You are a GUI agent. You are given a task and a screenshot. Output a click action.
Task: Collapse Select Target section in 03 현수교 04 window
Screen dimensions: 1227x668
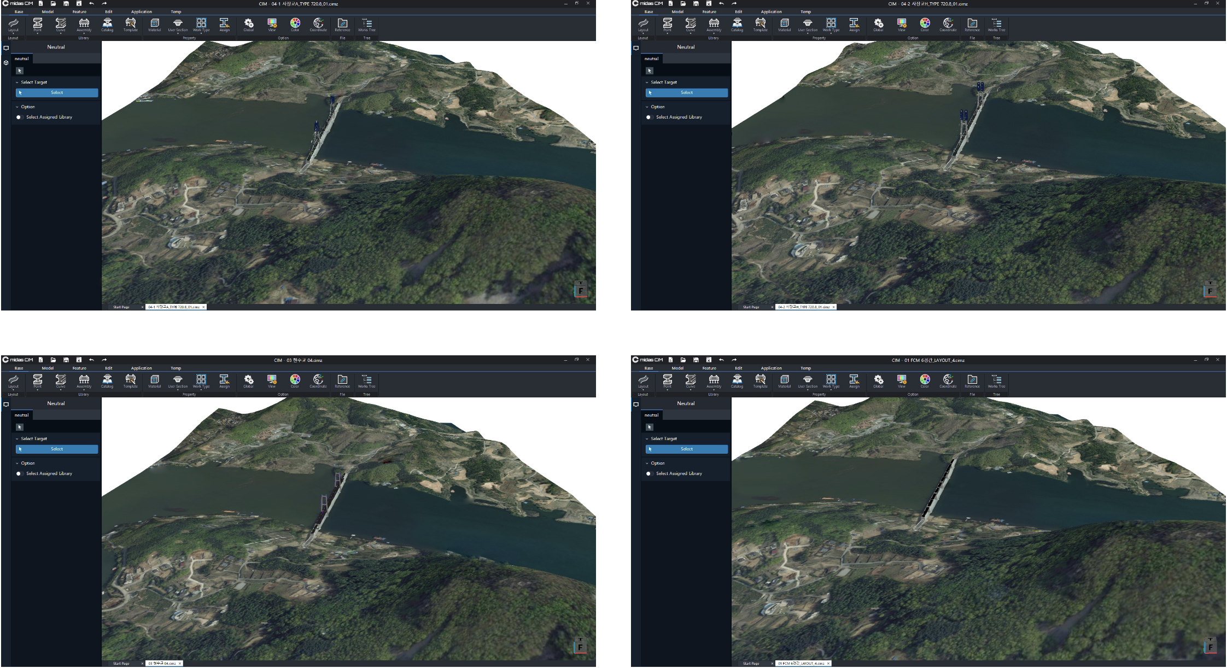pos(17,439)
